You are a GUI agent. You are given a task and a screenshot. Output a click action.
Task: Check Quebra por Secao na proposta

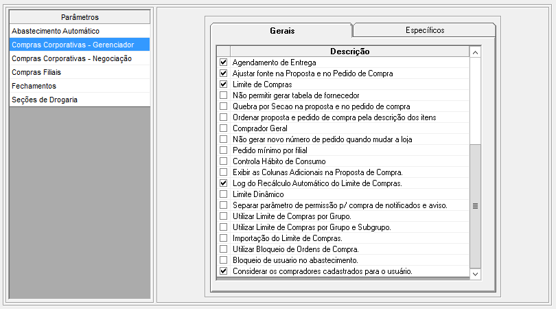tap(223, 106)
